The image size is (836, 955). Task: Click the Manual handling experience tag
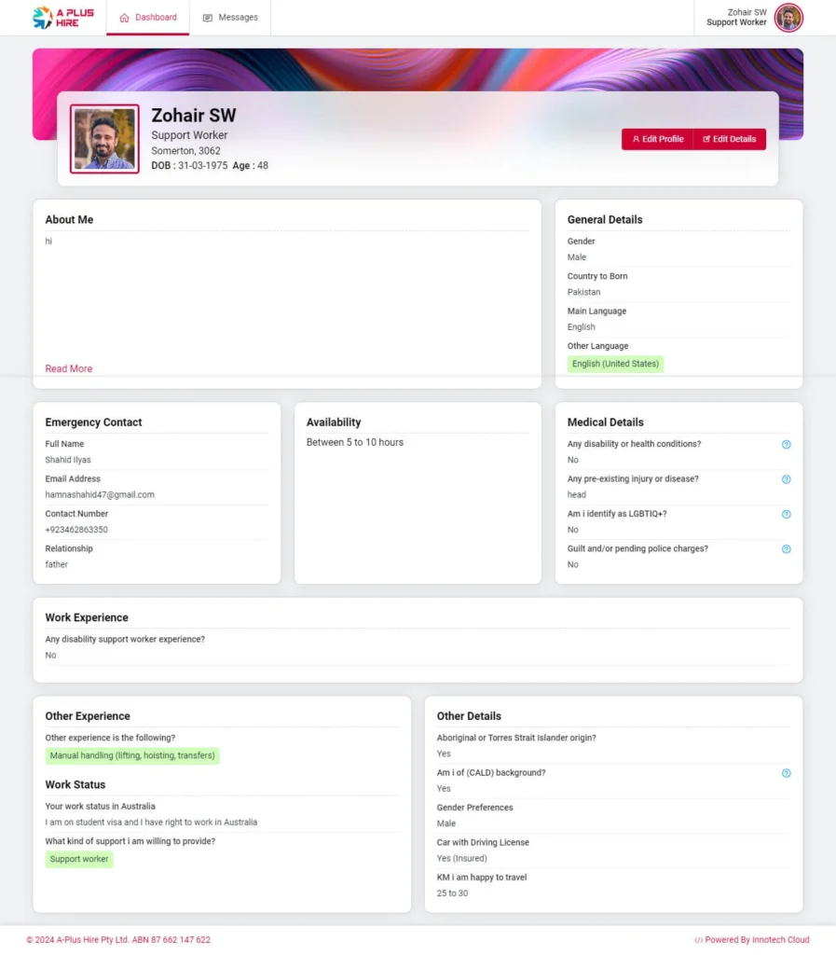[x=132, y=755]
